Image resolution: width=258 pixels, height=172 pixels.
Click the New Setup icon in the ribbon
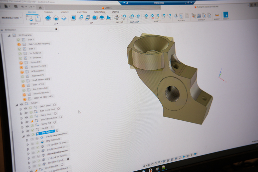(29, 18)
